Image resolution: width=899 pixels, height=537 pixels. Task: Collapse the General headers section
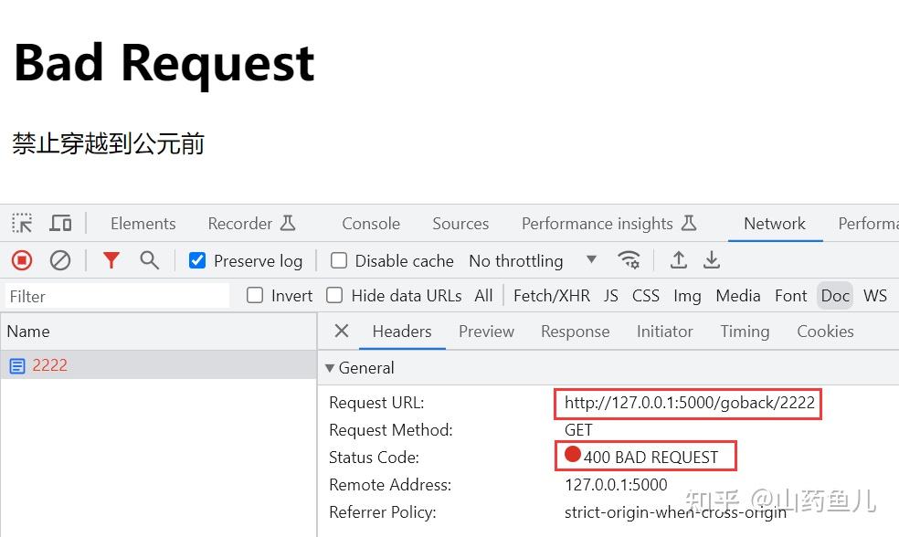click(x=331, y=368)
